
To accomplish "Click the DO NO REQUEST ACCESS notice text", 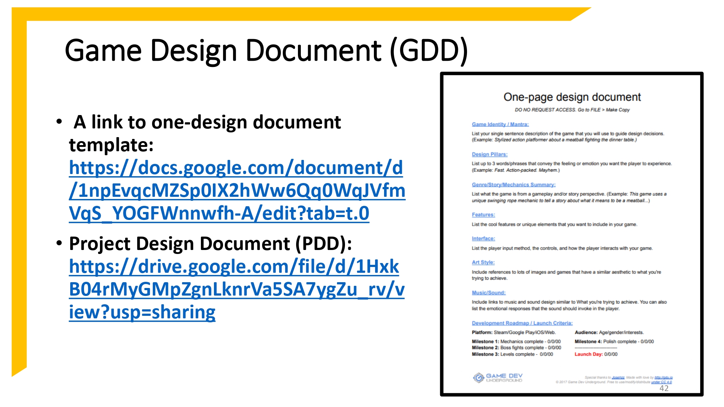I will point(572,110).
